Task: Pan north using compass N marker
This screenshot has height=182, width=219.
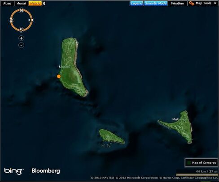Action: pyautogui.click(x=21, y=10)
